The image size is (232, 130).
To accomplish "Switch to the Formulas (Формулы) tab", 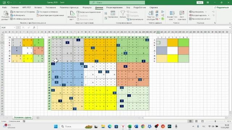I will click(x=87, y=7).
